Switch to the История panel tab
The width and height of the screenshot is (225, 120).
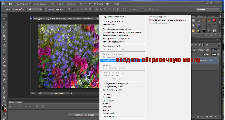211,16
